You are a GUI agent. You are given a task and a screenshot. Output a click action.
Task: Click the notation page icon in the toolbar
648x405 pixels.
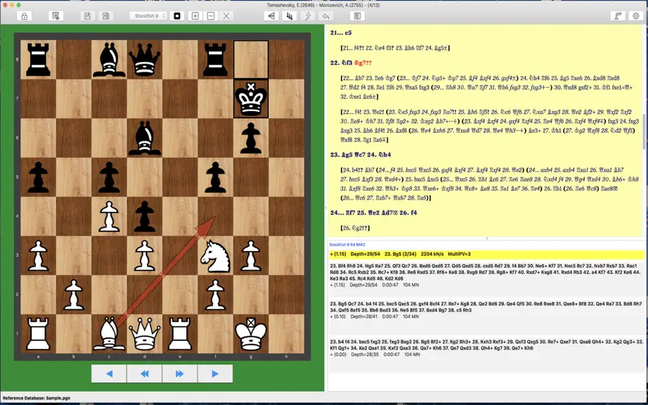click(x=358, y=16)
